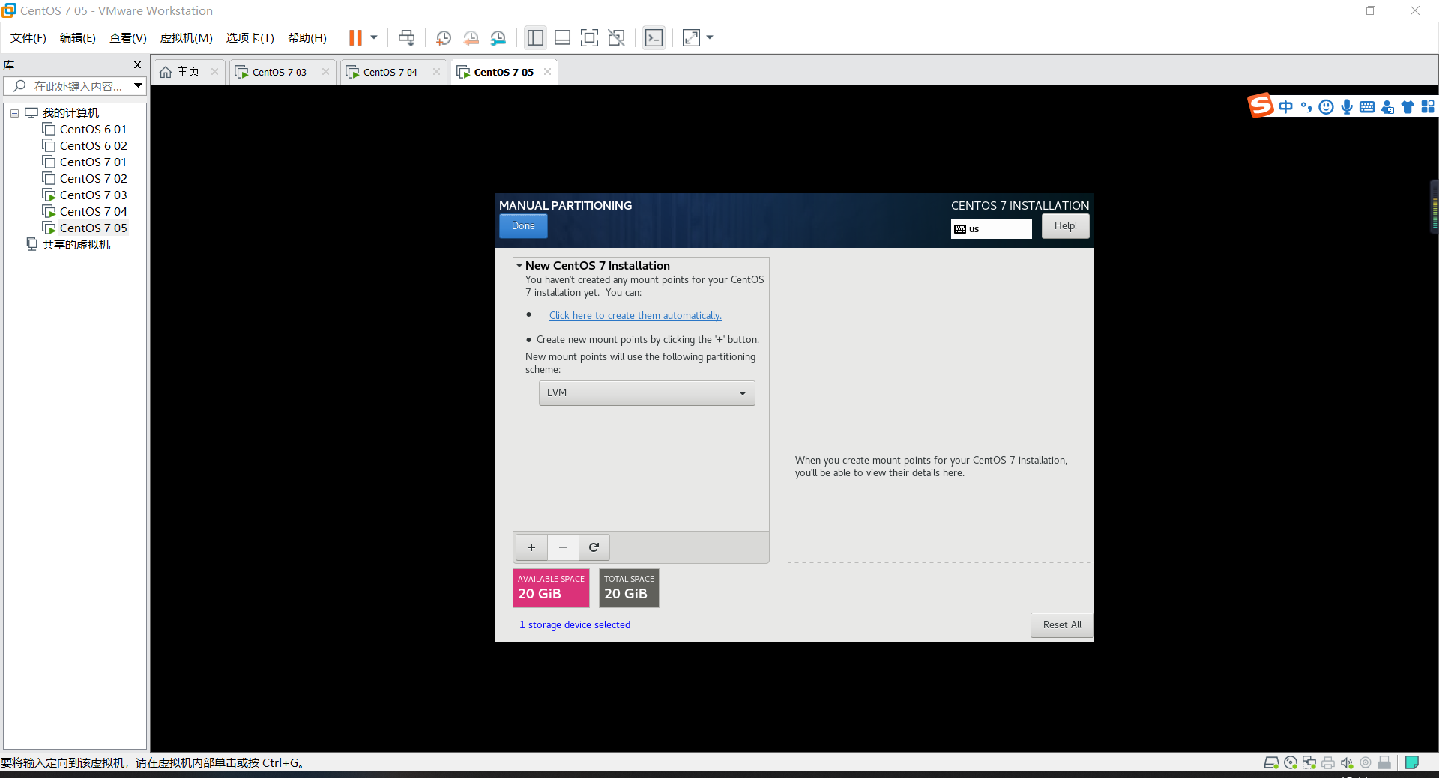Image resolution: width=1439 pixels, height=778 pixels.
Task: Click the us keyboard layout indicator
Action: coord(991,229)
